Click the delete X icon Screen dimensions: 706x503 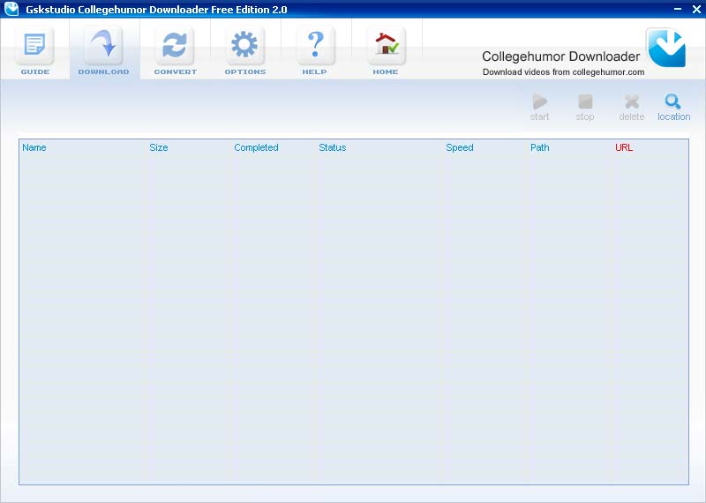pos(632,101)
